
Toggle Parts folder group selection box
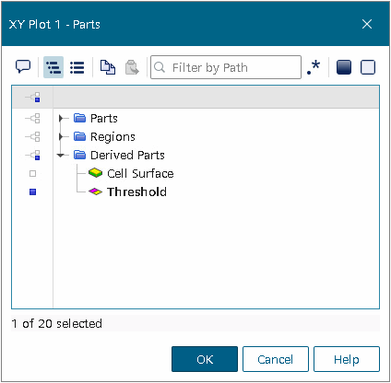coord(33,118)
